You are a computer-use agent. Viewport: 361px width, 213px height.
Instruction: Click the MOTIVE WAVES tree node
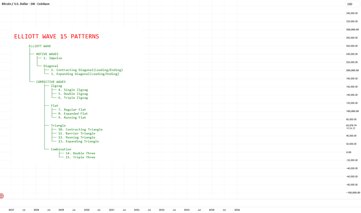click(x=47, y=54)
